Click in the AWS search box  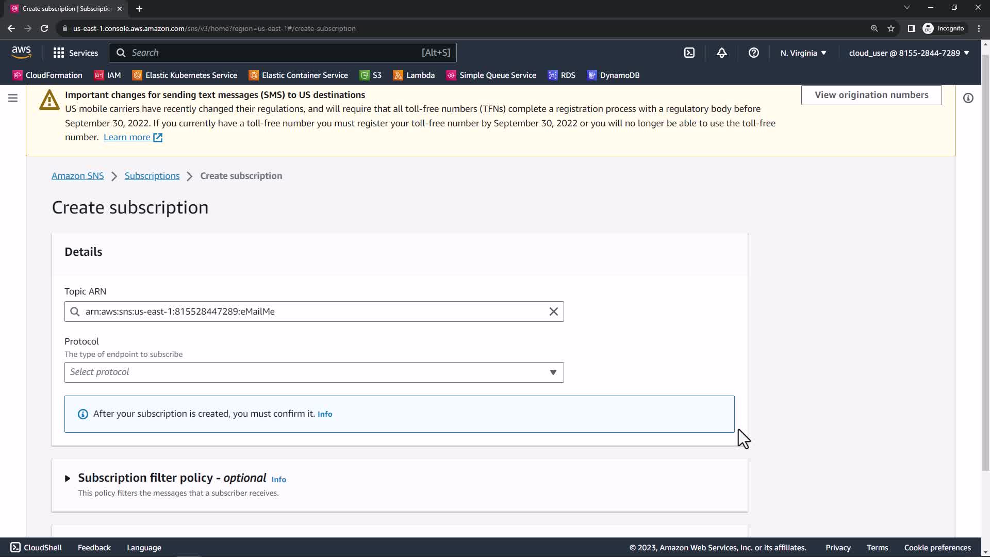point(278,53)
